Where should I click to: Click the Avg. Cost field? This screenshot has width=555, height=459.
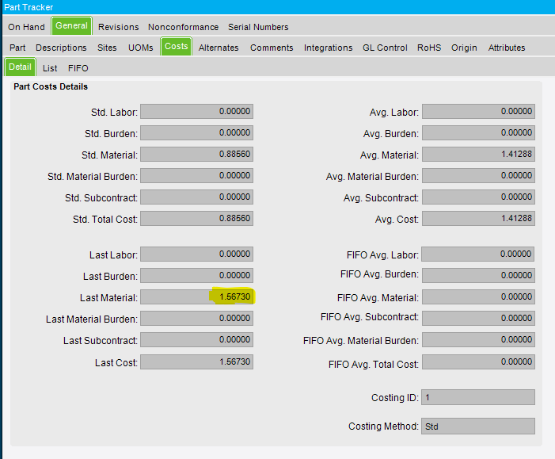pos(478,218)
